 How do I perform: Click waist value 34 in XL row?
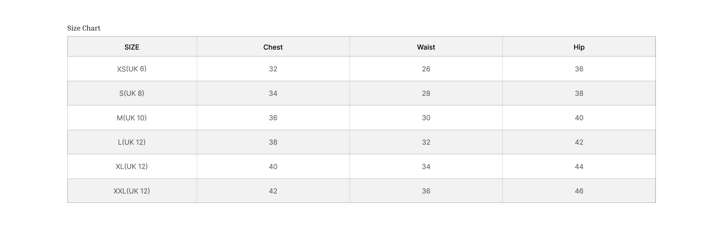pos(426,167)
